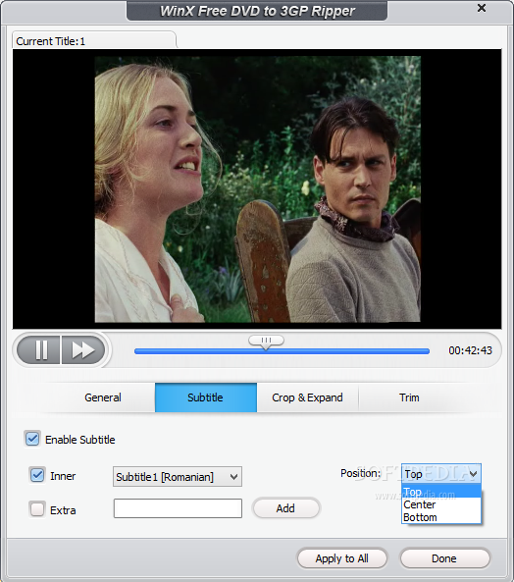Click the Add subtitle button
Viewport: 514px width, 582px height.
pos(285,508)
